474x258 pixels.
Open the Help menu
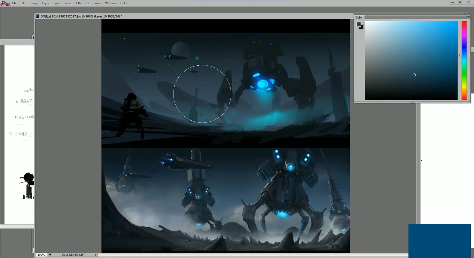point(123,3)
